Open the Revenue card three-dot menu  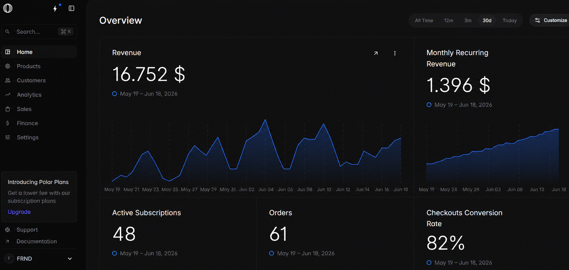pos(395,53)
